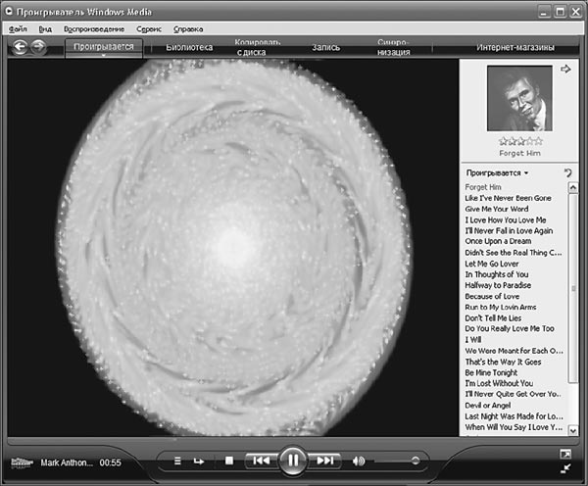Image resolution: width=588 pixels, height=486 pixels.
Task: Open the Файл menu
Action: click(x=18, y=28)
